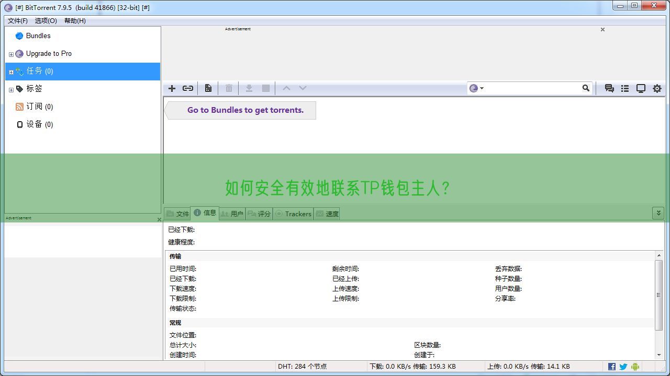
Task: Click the Remove torrent trash icon
Action: coord(229,88)
